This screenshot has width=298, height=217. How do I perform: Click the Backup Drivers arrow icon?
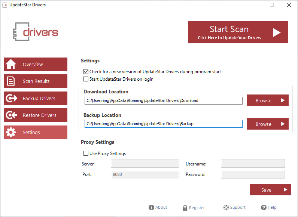(11, 98)
